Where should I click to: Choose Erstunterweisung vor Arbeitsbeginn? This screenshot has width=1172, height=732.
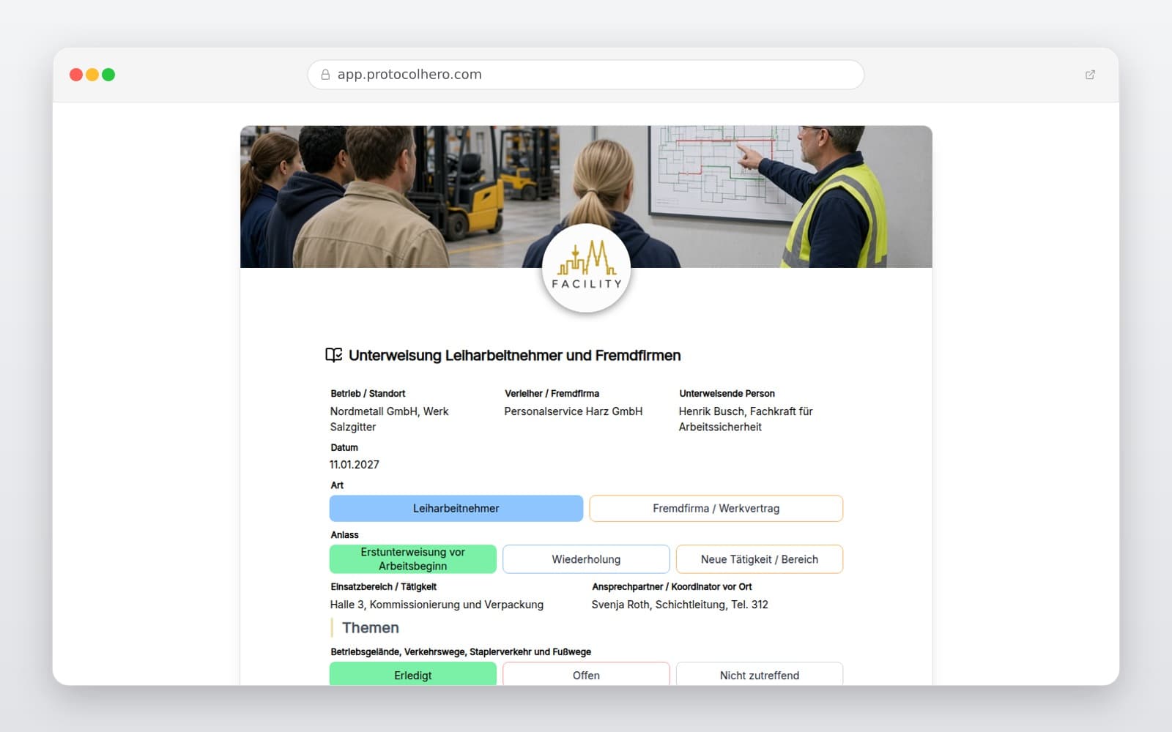coord(413,559)
